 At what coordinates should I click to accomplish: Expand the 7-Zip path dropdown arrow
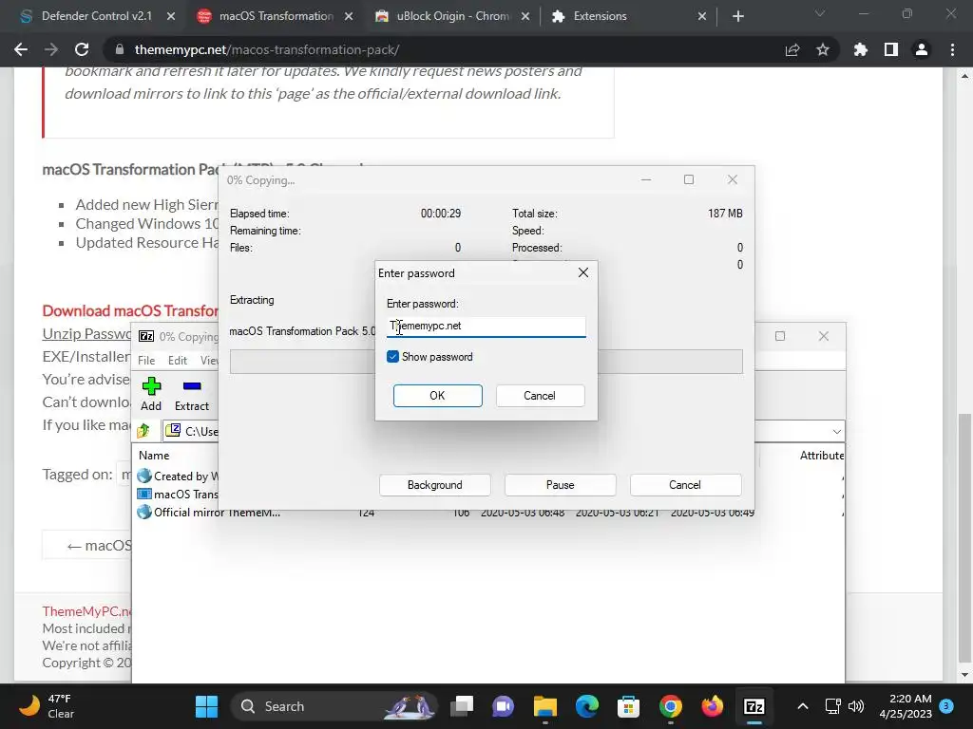click(836, 432)
